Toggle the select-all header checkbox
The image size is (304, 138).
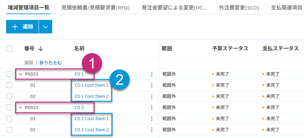(9, 48)
